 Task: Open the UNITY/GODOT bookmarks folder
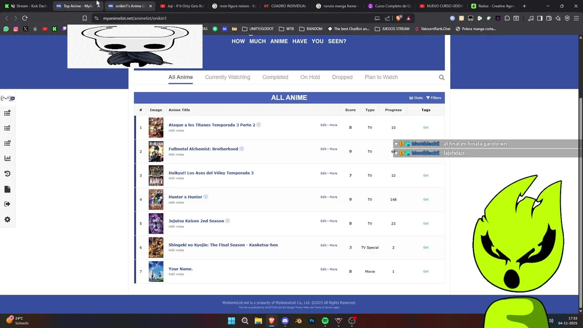pyautogui.click(x=258, y=29)
